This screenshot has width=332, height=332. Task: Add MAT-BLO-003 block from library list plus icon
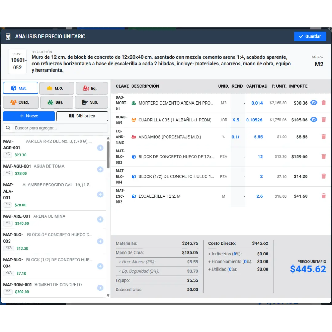(100, 241)
